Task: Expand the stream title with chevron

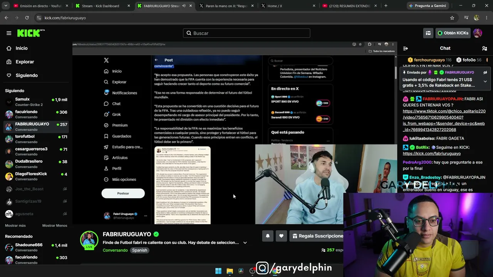Action: tap(245, 243)
